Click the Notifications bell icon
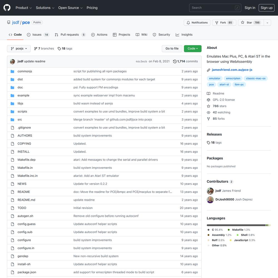This screenshot has height=278, width=278. (x=188, y=23)
